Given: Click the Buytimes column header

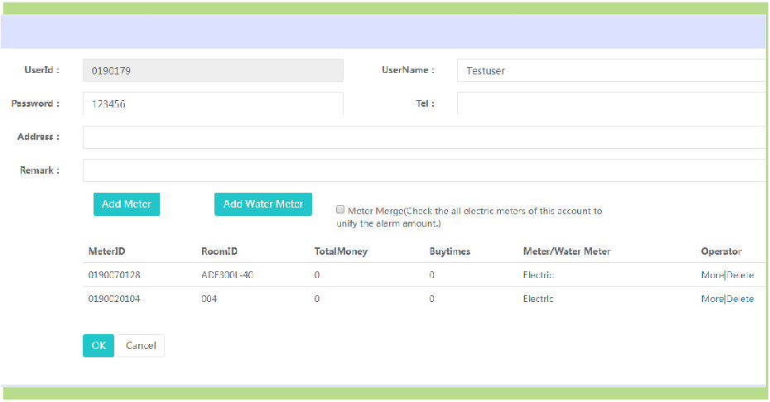Looking at the screenshot, I should click(x=450, y=251).
